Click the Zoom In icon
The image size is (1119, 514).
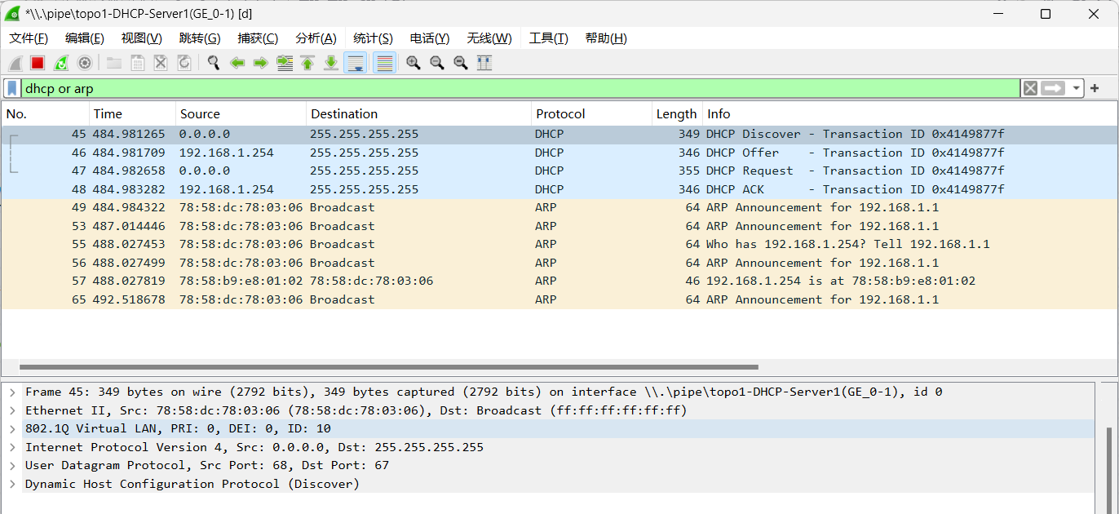[x=413, y=63]
